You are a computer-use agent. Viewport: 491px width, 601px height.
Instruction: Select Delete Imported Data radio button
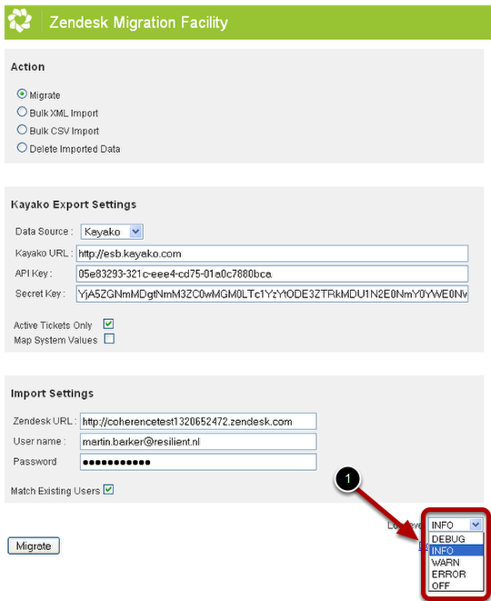pos(22,147)
